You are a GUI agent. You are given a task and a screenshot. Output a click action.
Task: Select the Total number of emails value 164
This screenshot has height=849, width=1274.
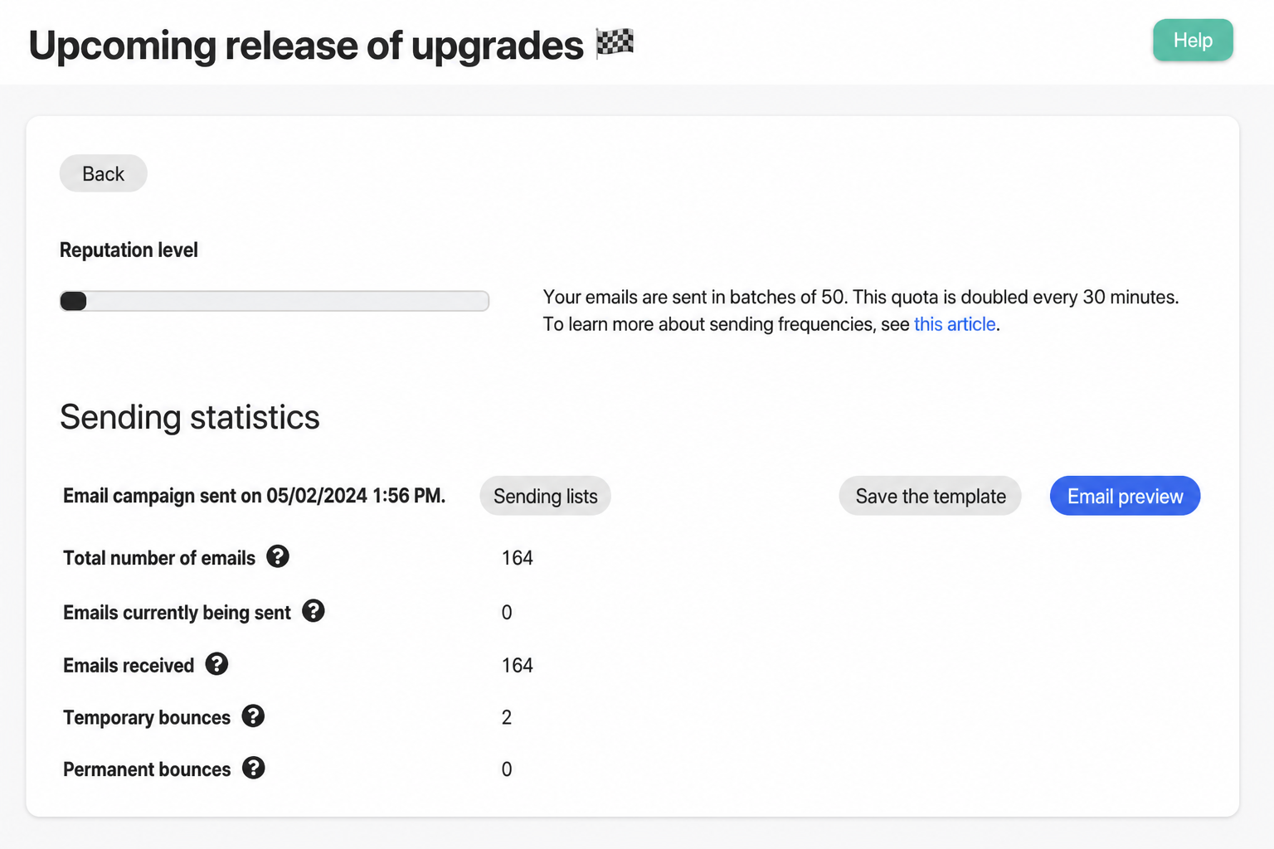(518, 558)
